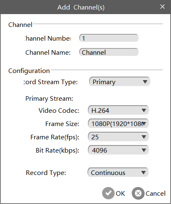Click the 'Record Type:' label
This screenshot has width=171, height=204.
(46, 173)
